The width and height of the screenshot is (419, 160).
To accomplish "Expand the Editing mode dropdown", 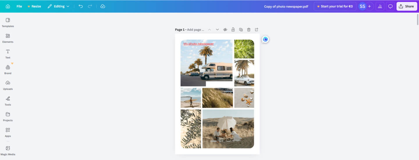I will click(x=58, y=6).
